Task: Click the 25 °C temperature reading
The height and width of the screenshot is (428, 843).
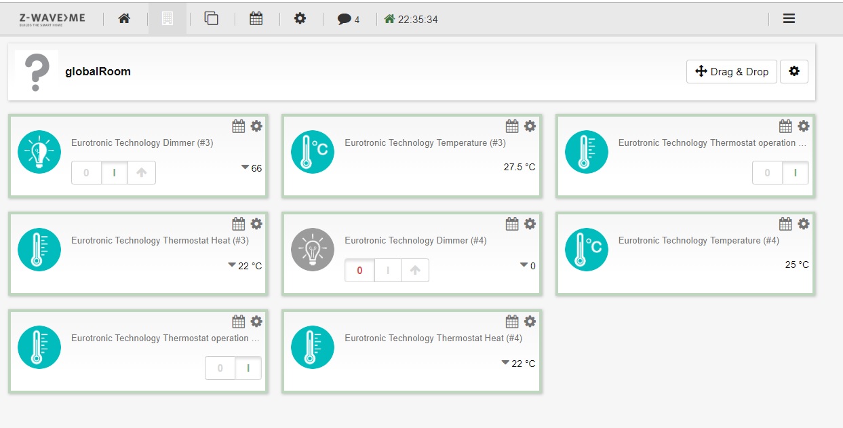Action: click(x=797, y=265)
